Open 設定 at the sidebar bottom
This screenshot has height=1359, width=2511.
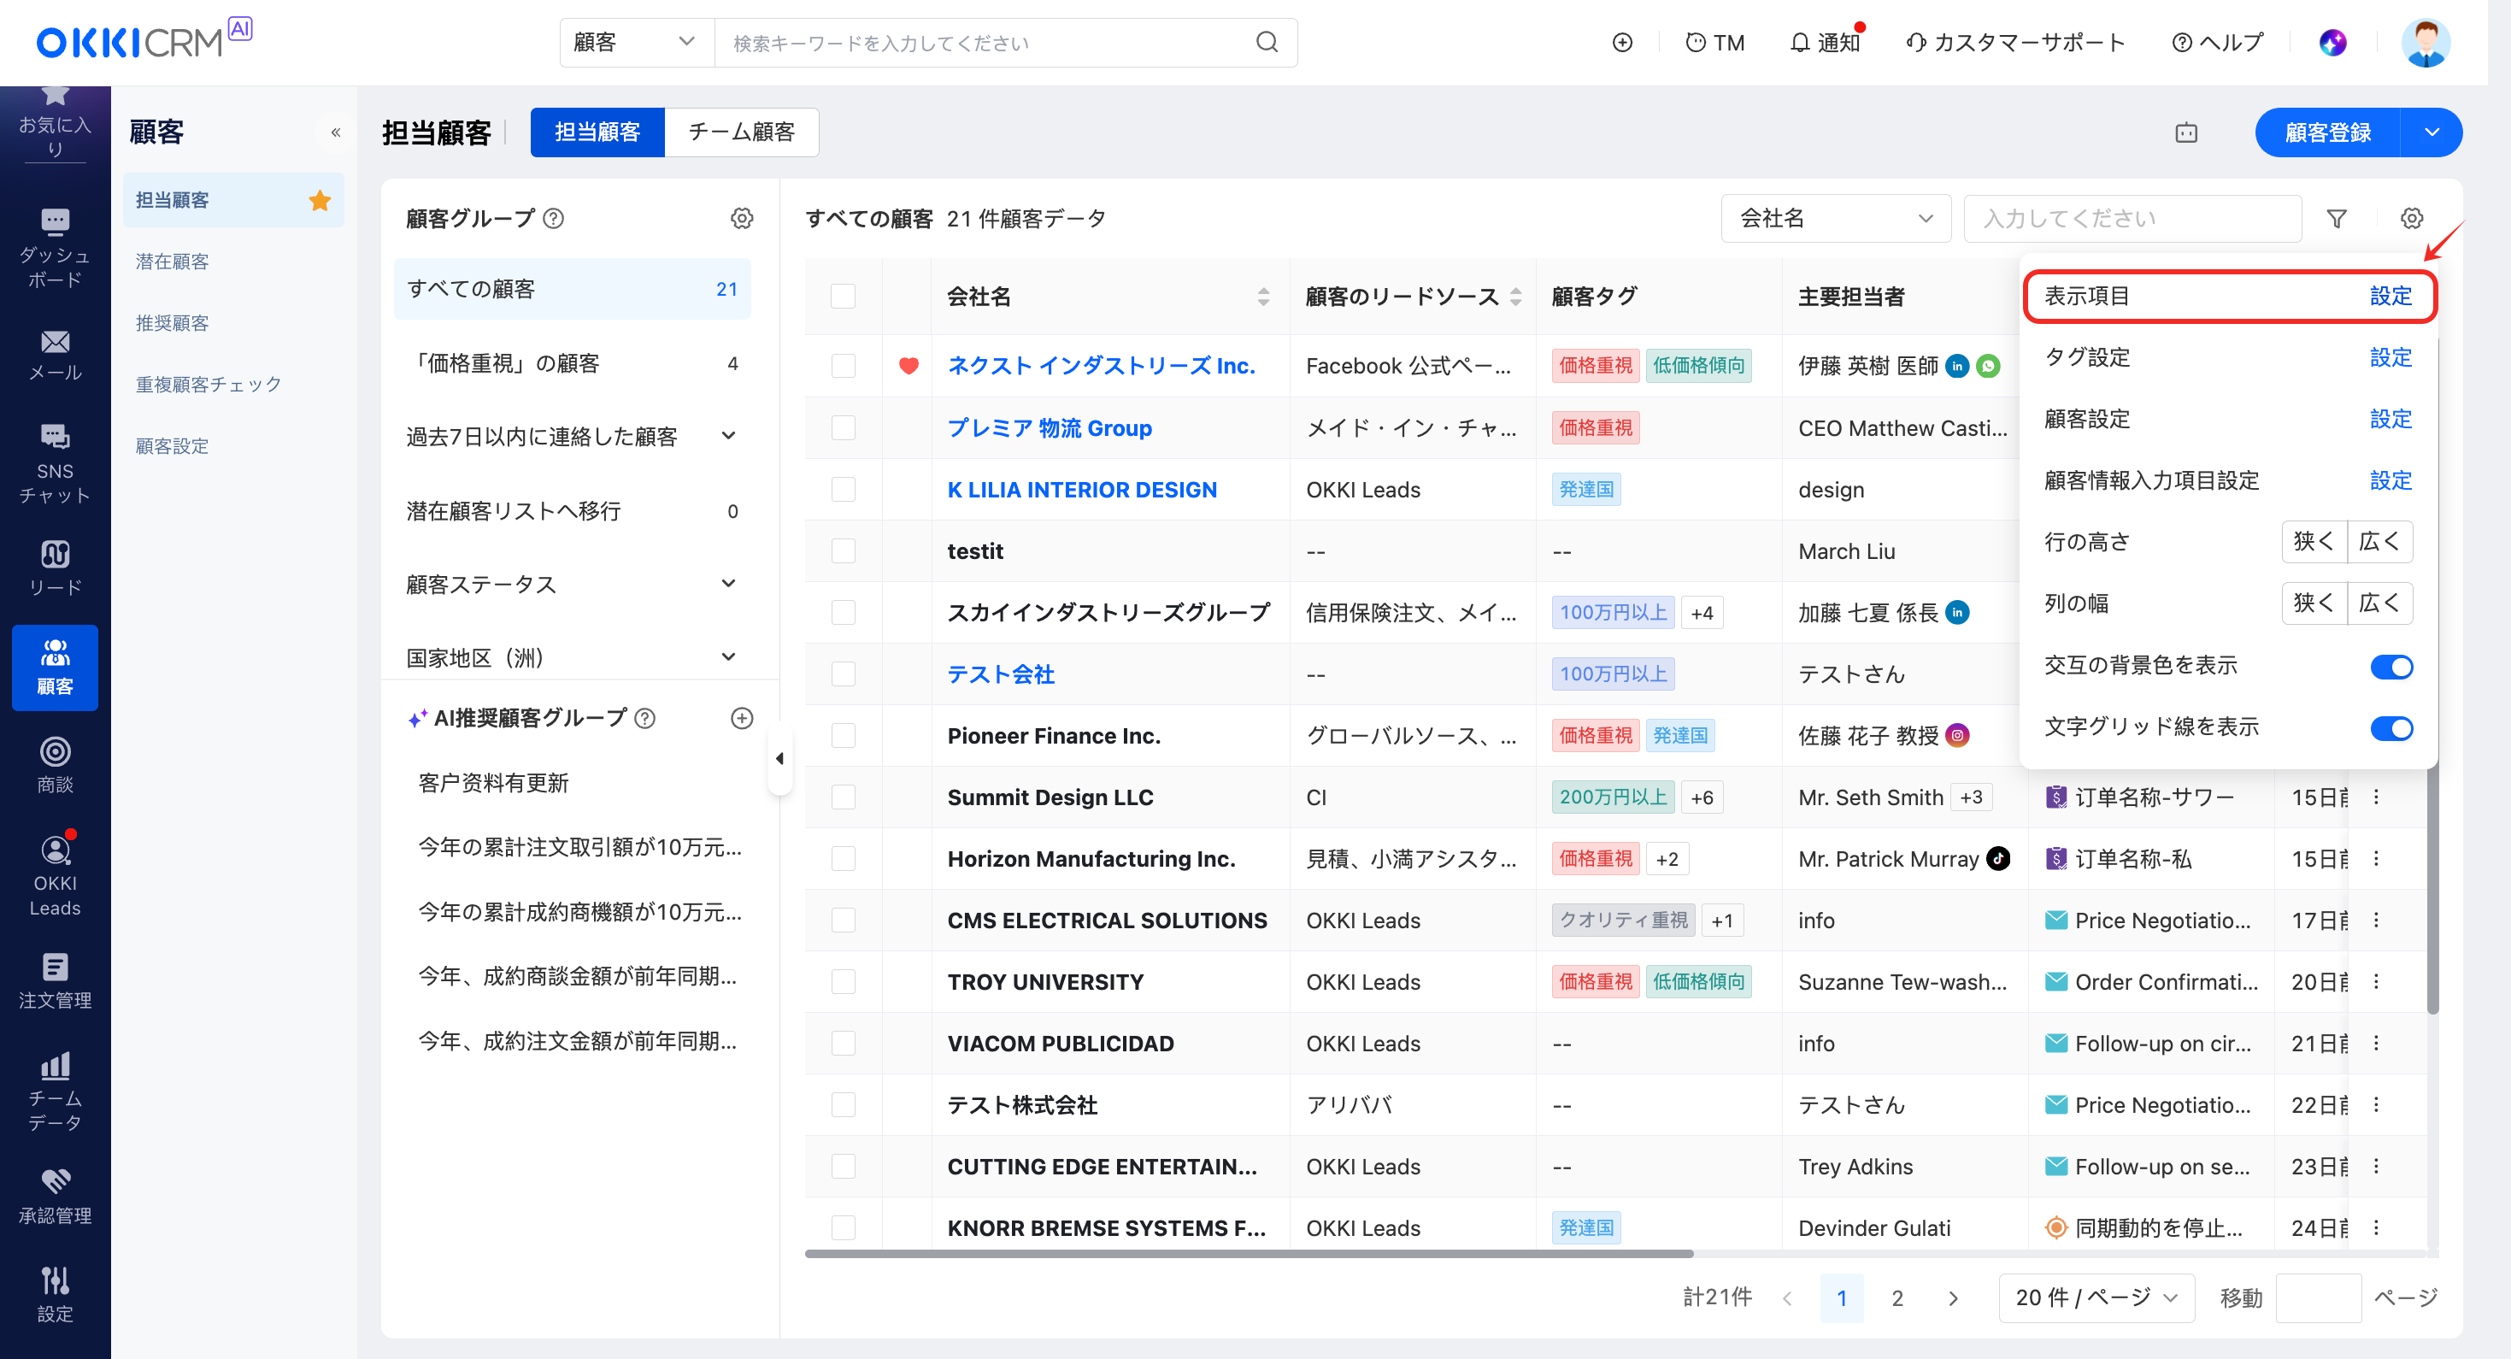[x=55, y=1294]
